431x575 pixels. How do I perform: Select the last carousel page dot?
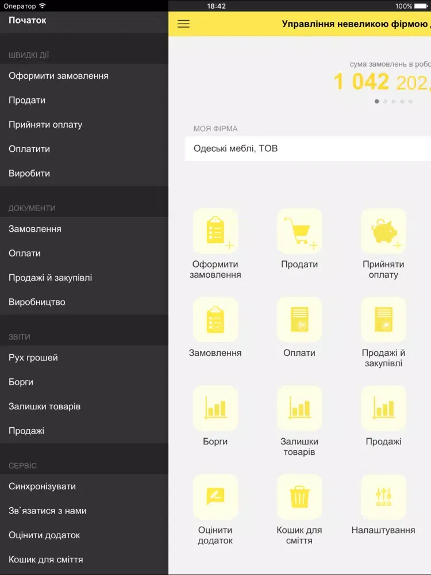(410, 101)
